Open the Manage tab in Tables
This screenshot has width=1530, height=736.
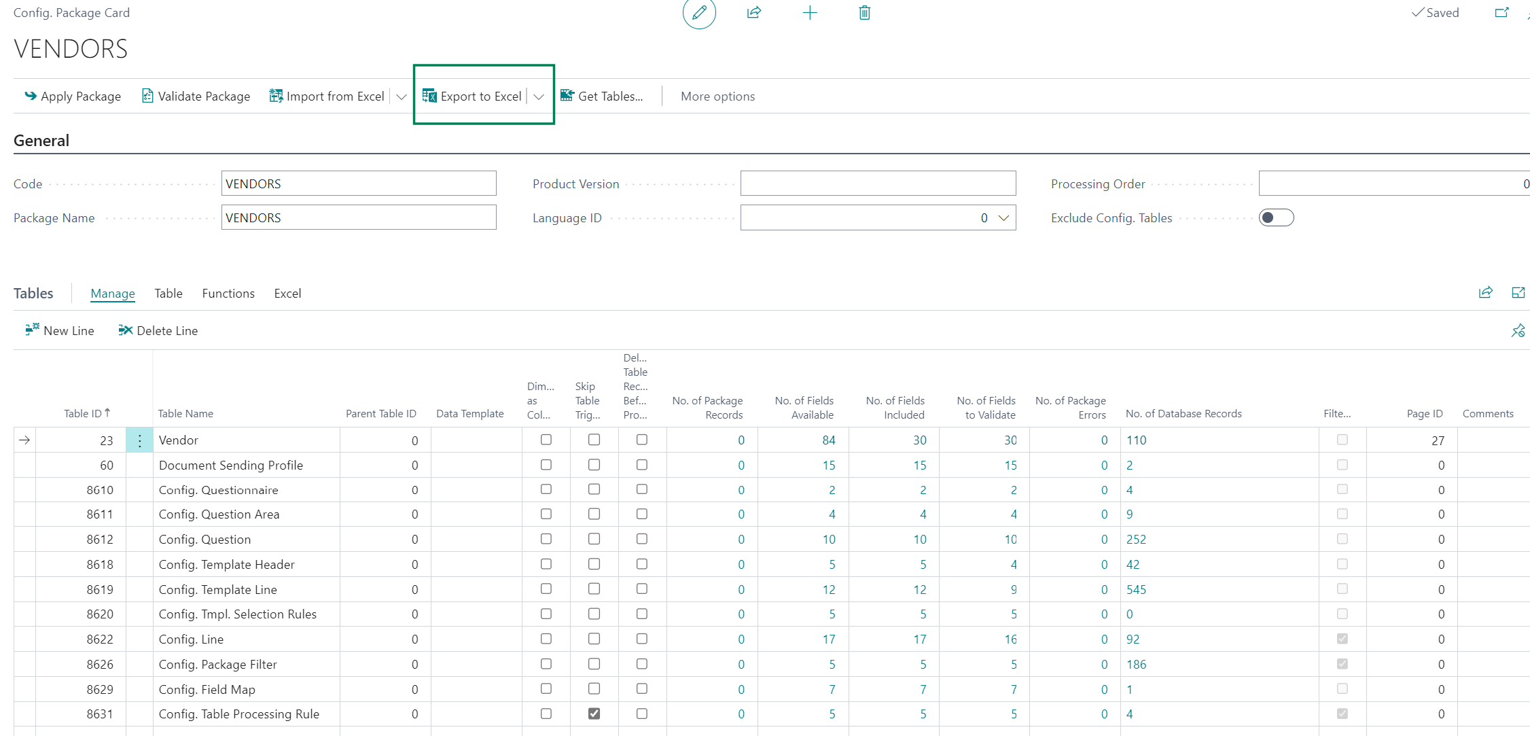coord(113,293)
